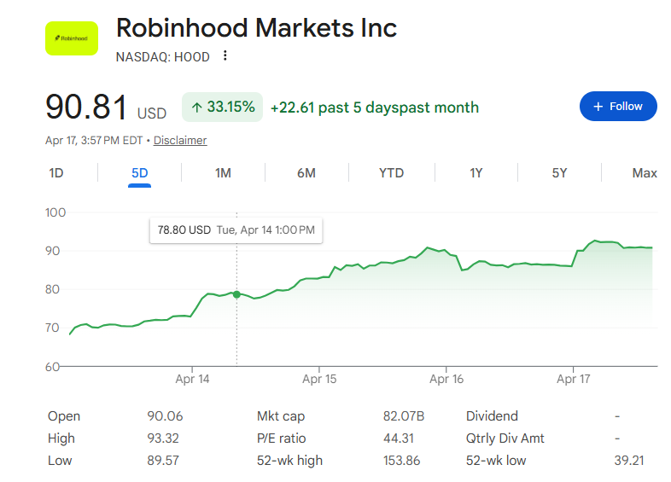Select the 5D time range tab
Image resolution: width=671 pixels, height=482 pixels.
[139, 173]
